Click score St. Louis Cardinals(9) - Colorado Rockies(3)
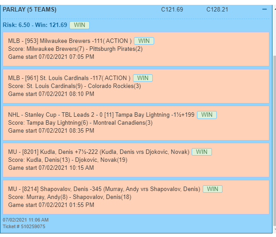The image size is (276, 237). point(75,86)
